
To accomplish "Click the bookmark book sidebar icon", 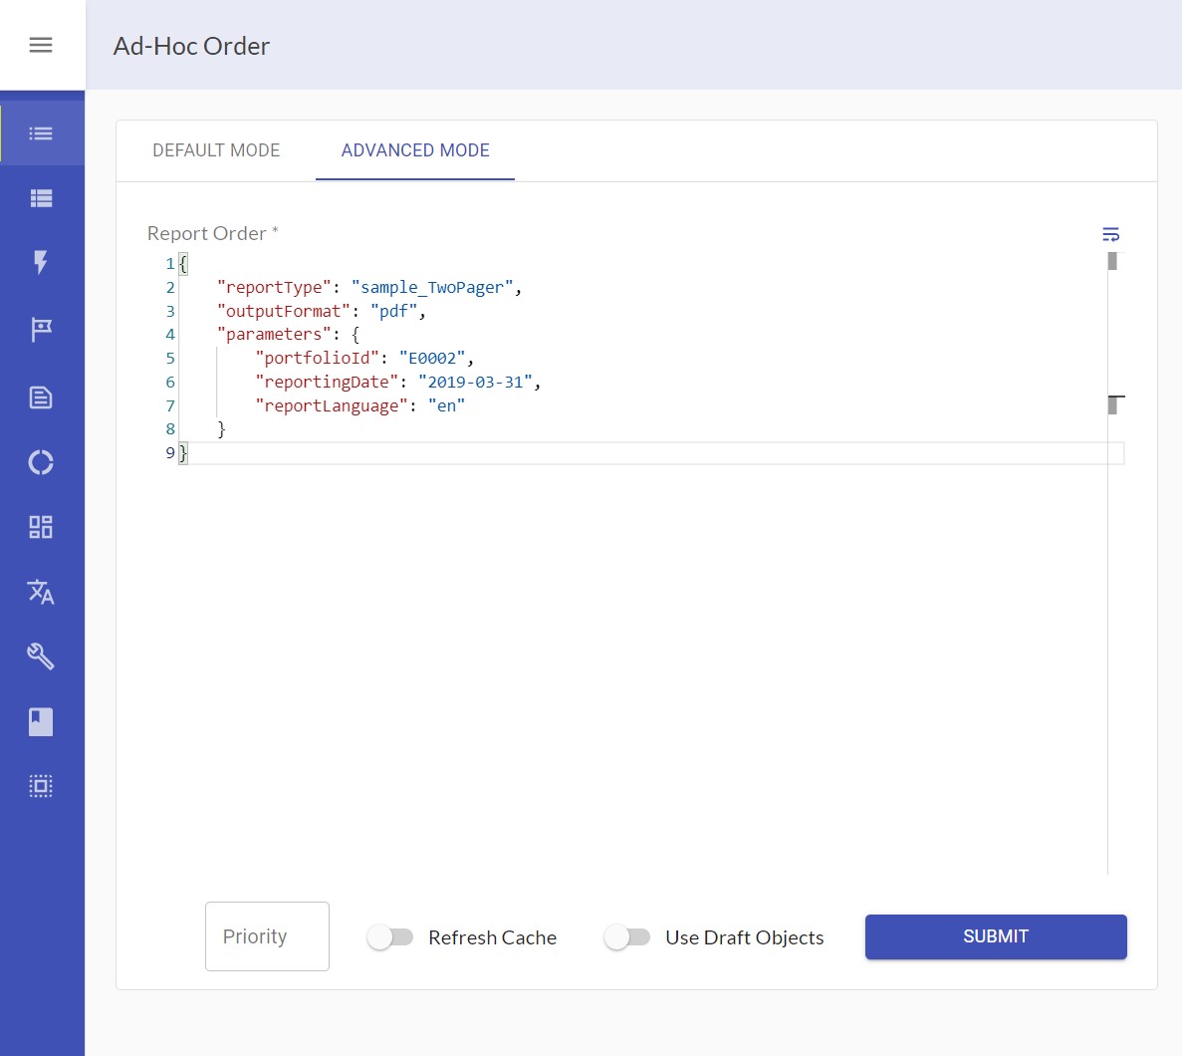I will coord(41,721).
